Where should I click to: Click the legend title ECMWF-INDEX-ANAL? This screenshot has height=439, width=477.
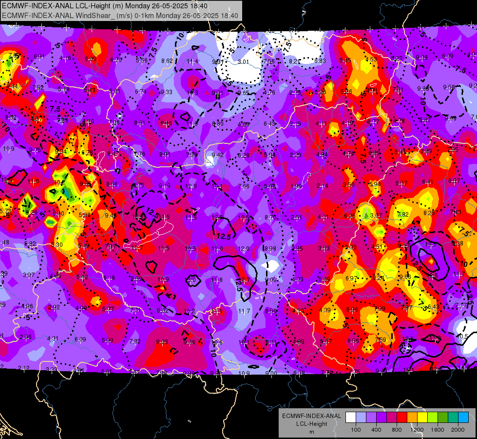(x=311, y=416)
